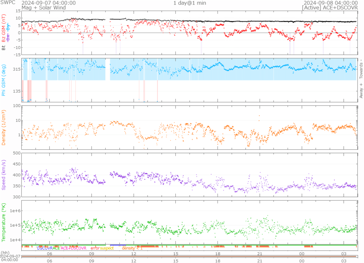
Task: Click the yellow 'suspect' legend entry
Action: click(x=107, y=248)
